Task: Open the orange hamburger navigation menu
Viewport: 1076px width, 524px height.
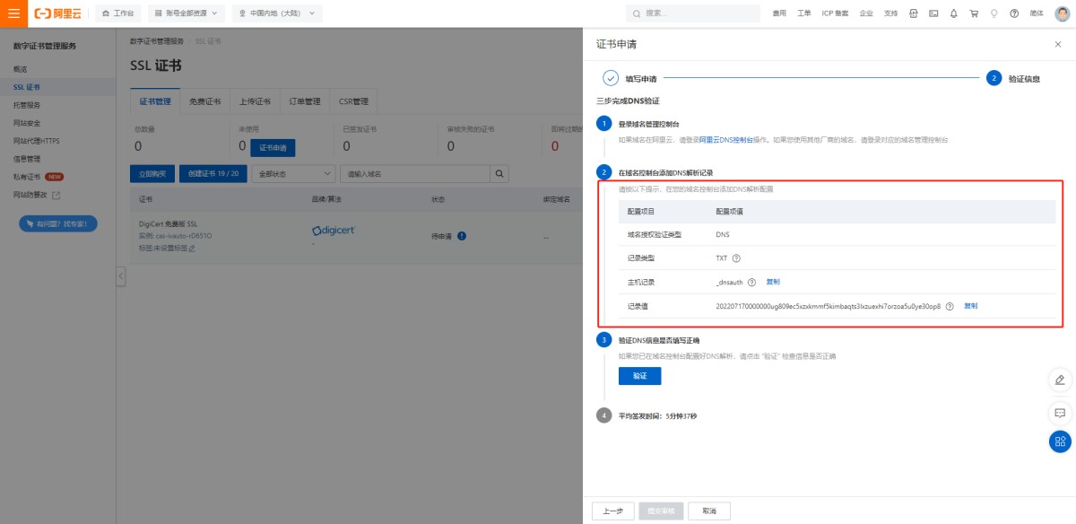Action: coord(13,13)
